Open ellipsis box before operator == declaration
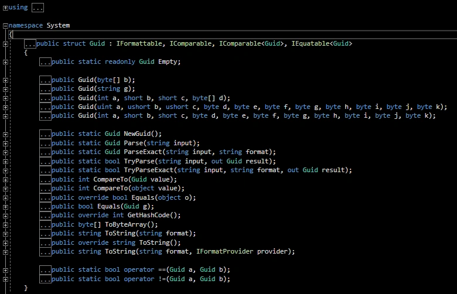This screenshot has width=457, height=294. [45, 270]
